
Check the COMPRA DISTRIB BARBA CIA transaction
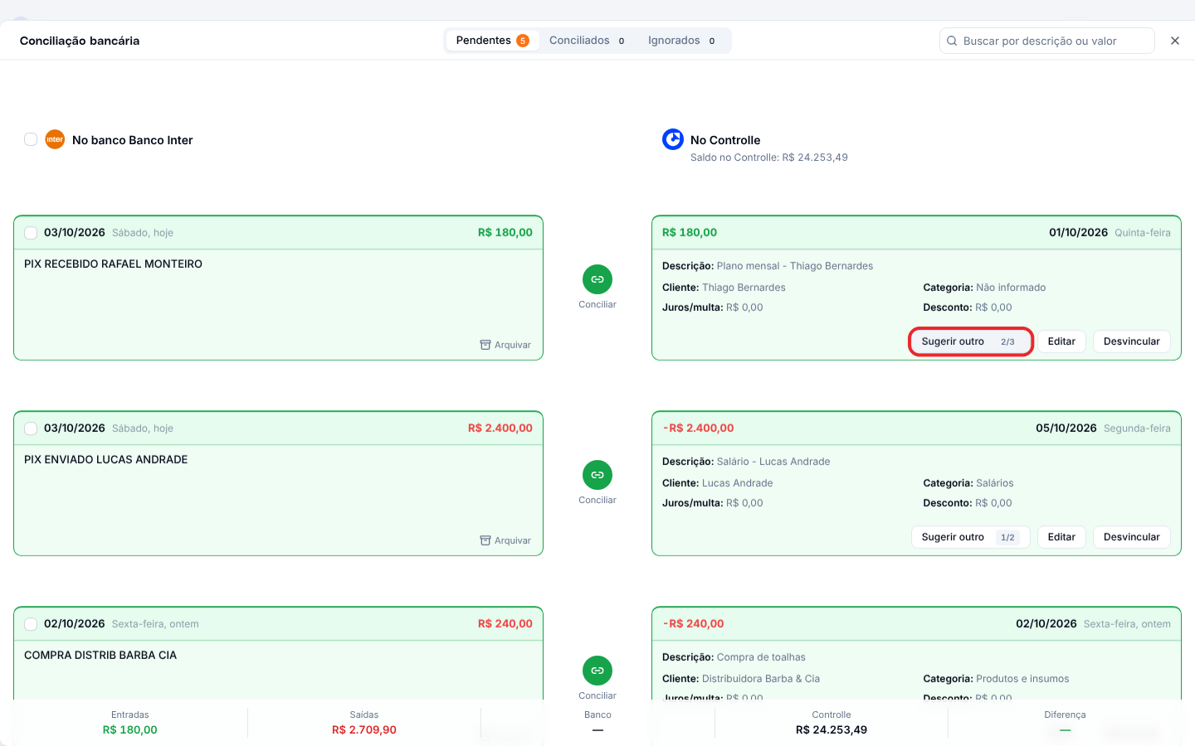tap(31, 624)
